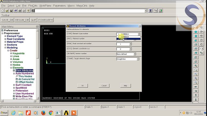Screen dimensions: 207x116
Task: Open Write Elem File tree item
Action: pos(24,96)
